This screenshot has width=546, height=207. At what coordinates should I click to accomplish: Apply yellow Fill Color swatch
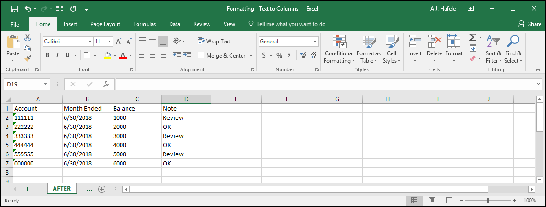107,55
